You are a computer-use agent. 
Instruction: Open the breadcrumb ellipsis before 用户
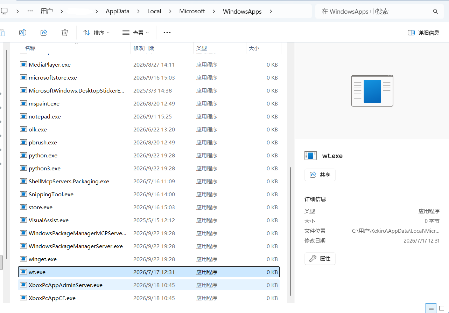[x=30, y=11]
